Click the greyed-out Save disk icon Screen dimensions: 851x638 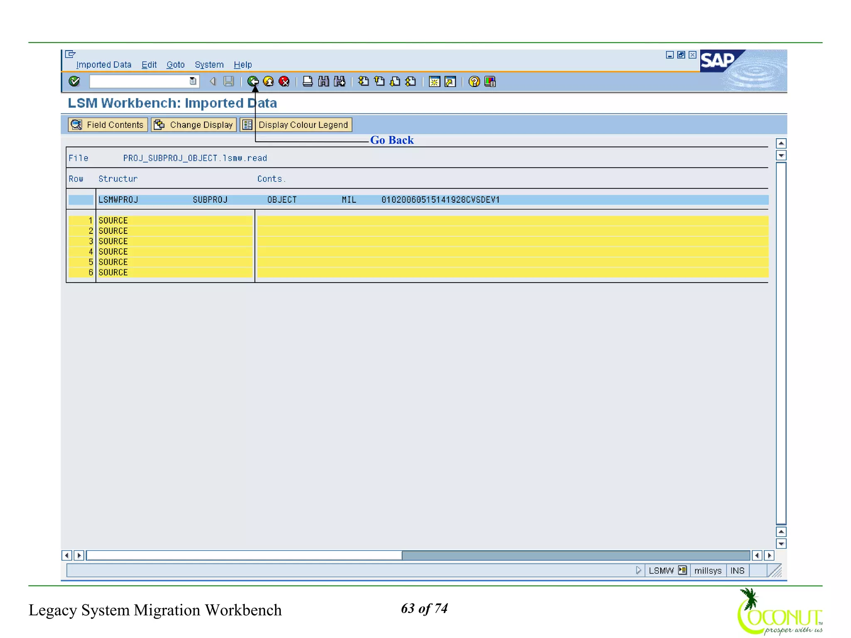[229, 81]
